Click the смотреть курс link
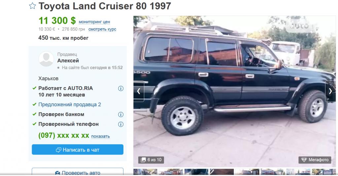The image size is (338, 176). [x=102, y=29]
